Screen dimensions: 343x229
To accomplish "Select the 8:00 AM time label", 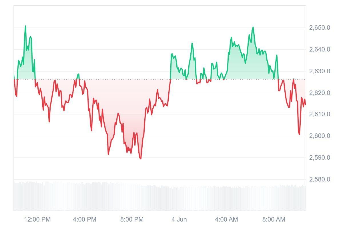I will click(x=274, y=220).
